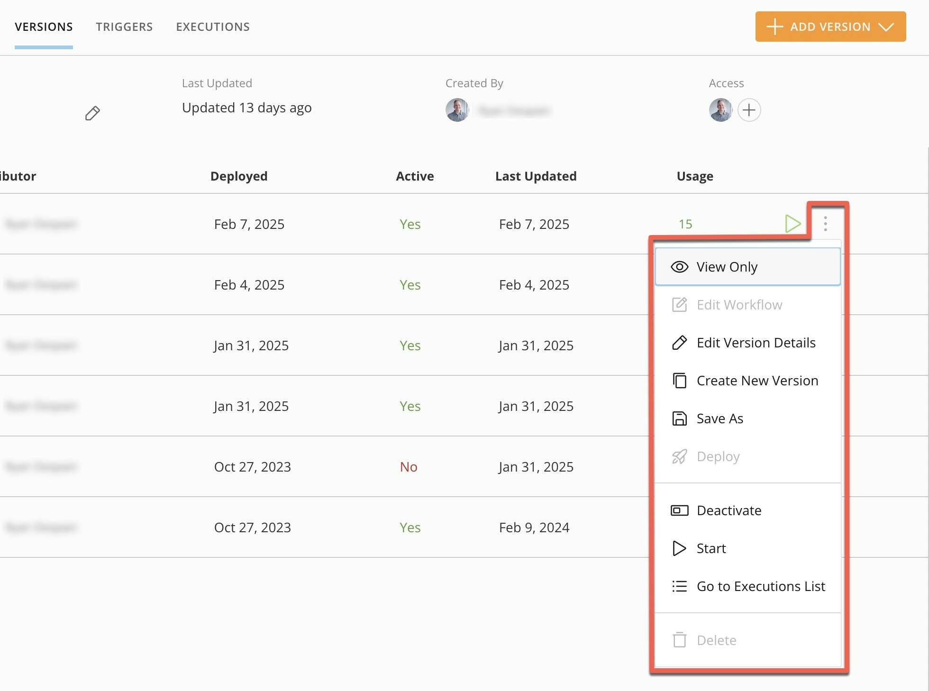The height and width of the screenshot is (691, 929).
Task: Select Go to Executions List
Action: [760, 586]
